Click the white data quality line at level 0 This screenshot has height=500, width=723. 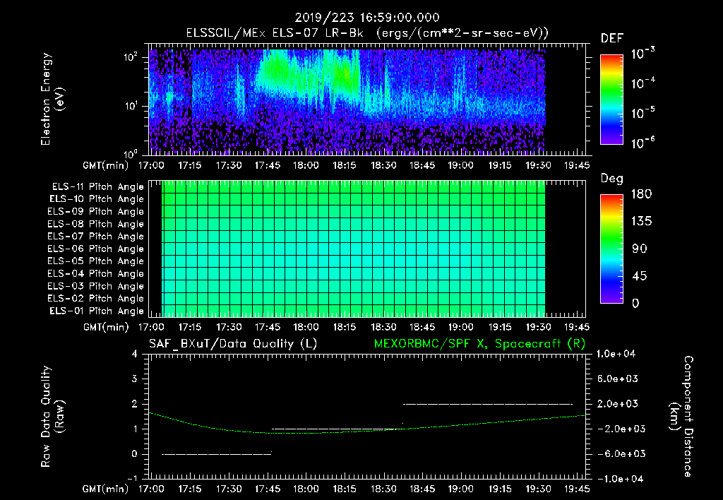click(x=217, y=454)
